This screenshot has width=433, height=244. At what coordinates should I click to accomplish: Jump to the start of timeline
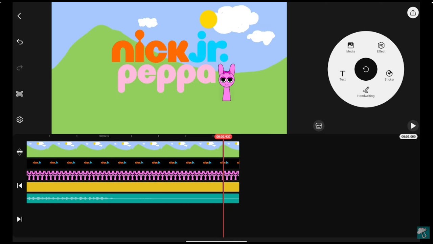(20, 186)
